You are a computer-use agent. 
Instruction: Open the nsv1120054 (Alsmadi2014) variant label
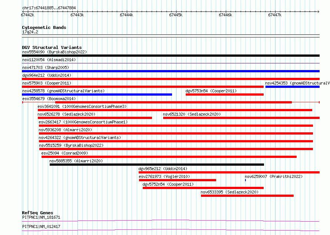(x=49, y=60)
